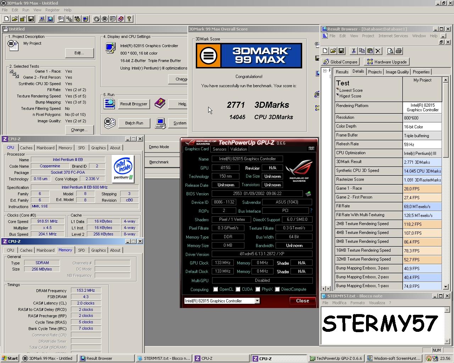Switch to Image Quality tab in Result Browser
This screenshot has height=363, width=454.
pos(397,72)
